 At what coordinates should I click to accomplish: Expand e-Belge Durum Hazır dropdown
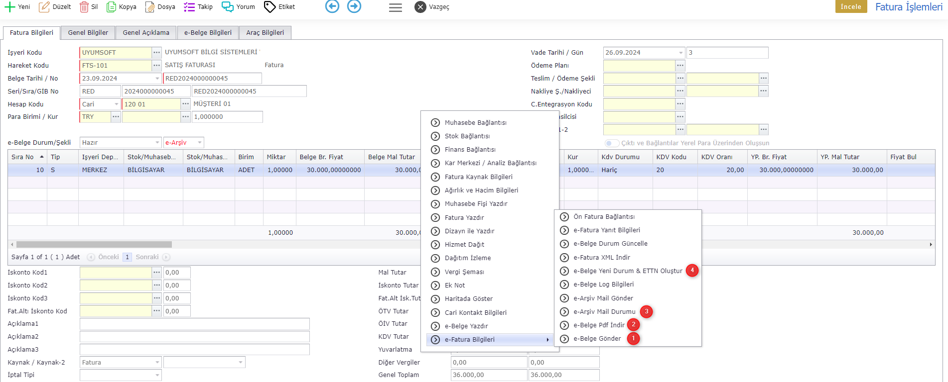tap(157, 142)
